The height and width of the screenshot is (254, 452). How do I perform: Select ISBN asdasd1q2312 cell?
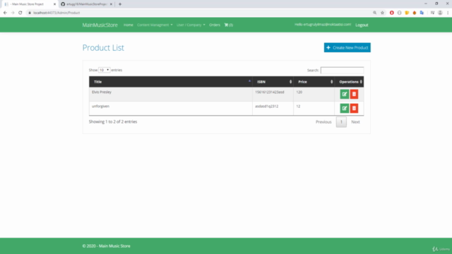click(x=273, y=108)
